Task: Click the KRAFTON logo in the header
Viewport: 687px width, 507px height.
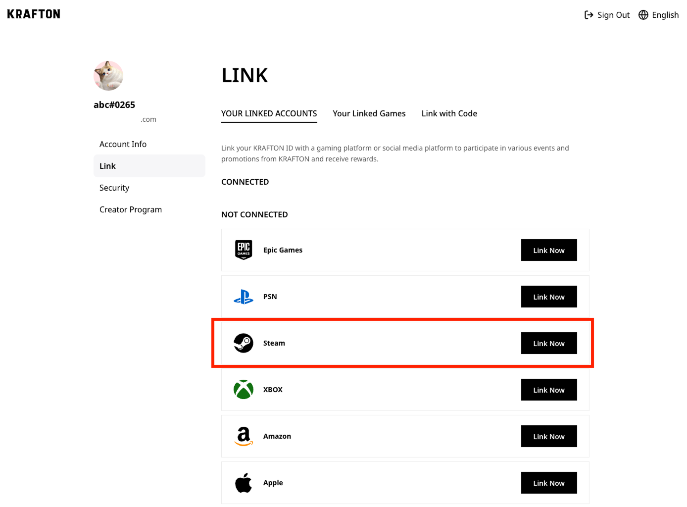Action: [x=33, y=14]
